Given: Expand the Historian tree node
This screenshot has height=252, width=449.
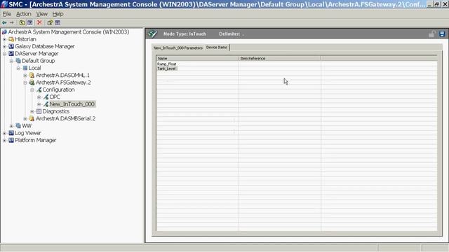Looking at the screenshot, I should pos(5,39).
